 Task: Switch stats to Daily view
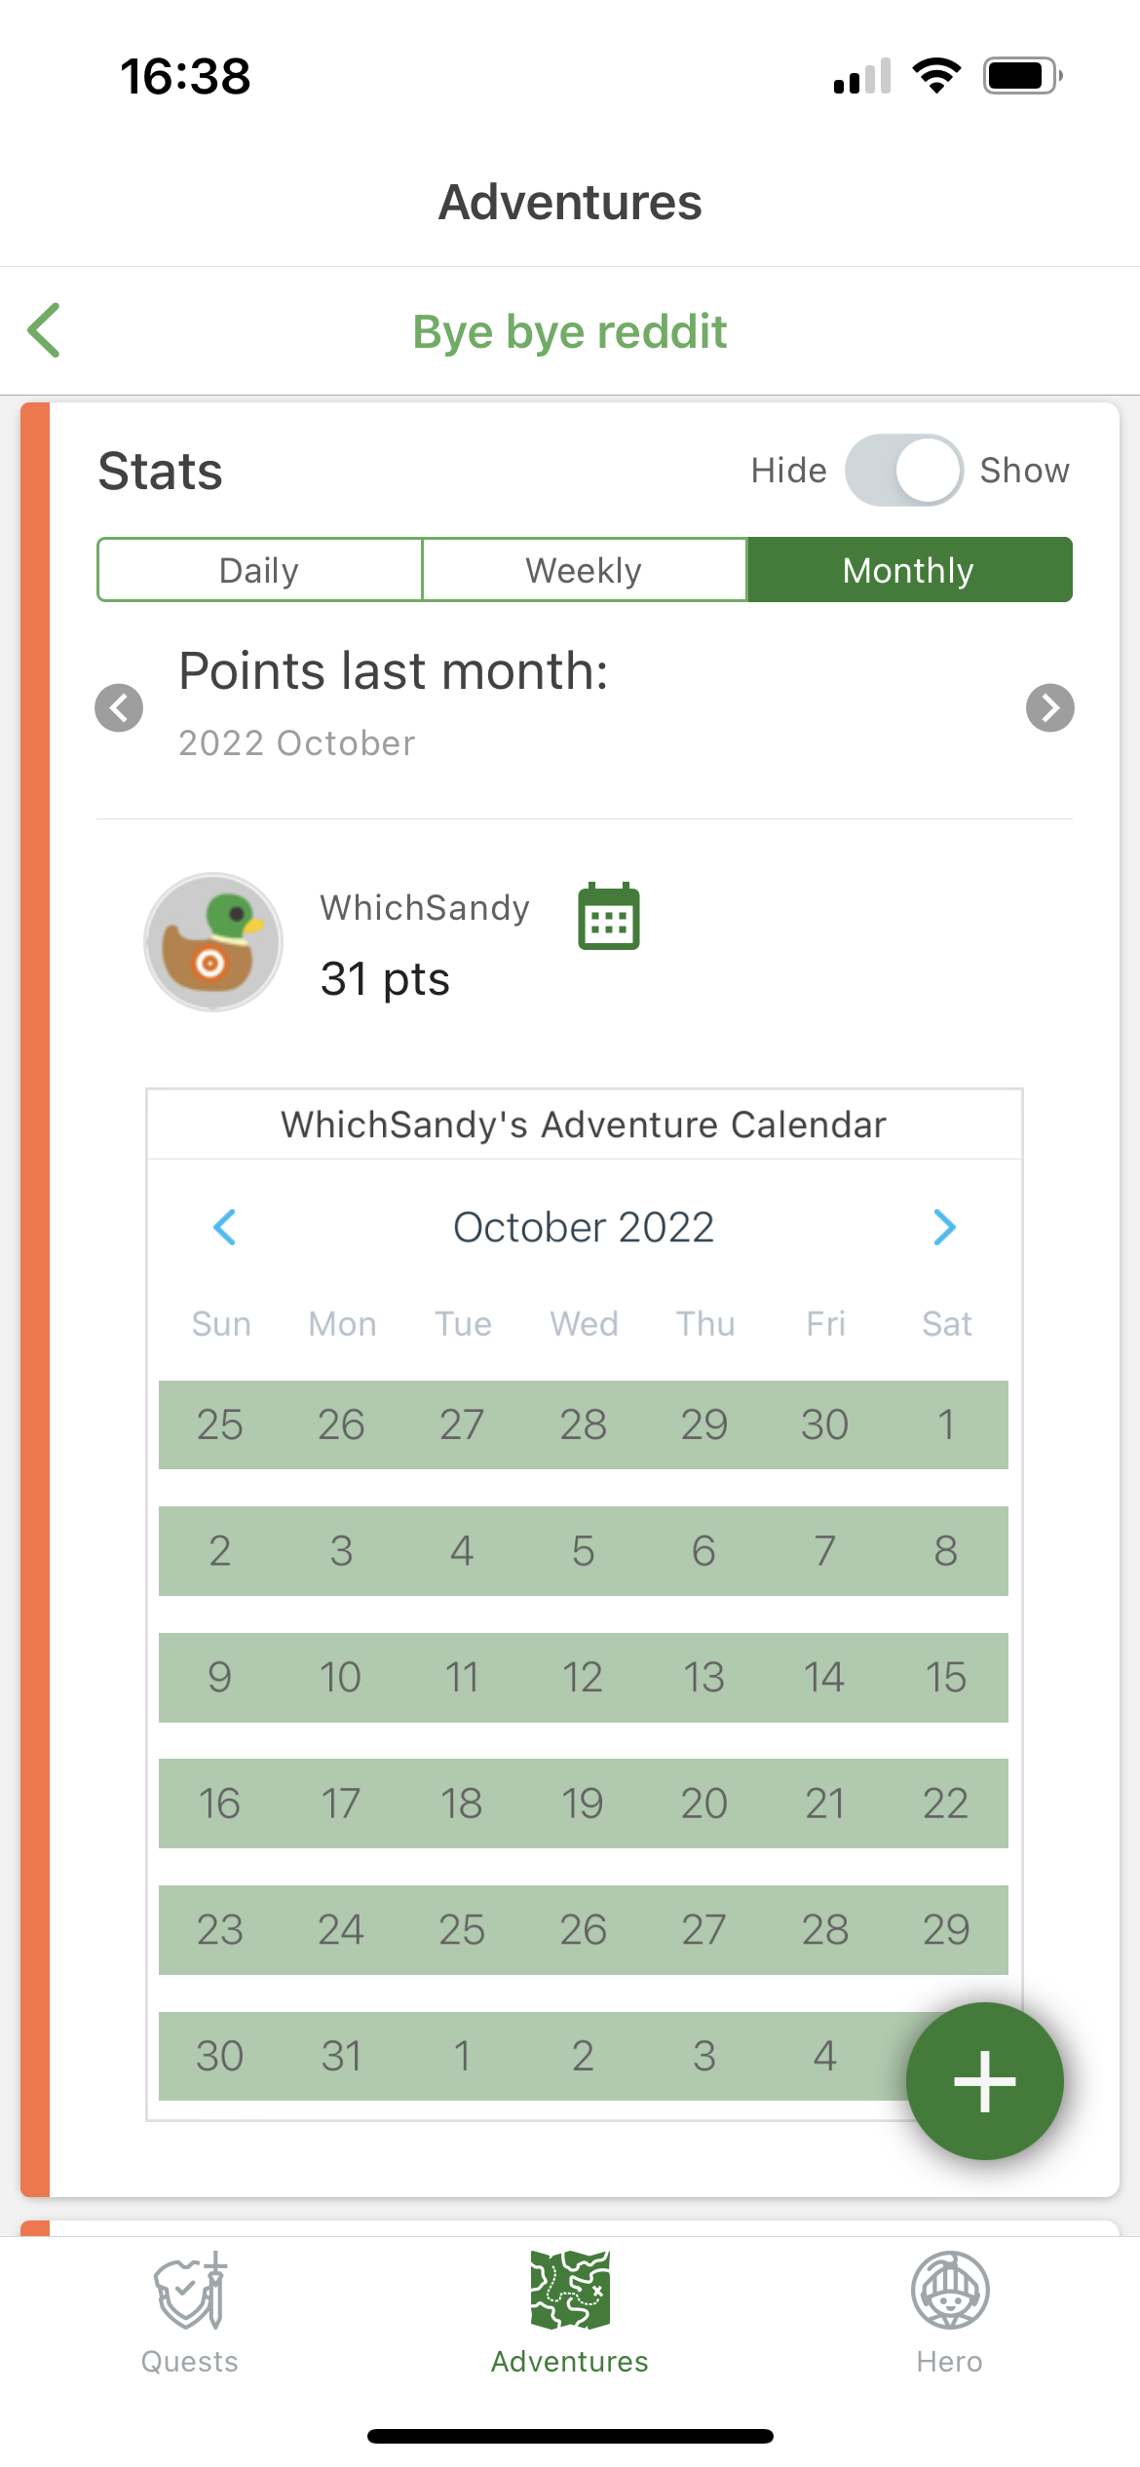click(259, 570)
